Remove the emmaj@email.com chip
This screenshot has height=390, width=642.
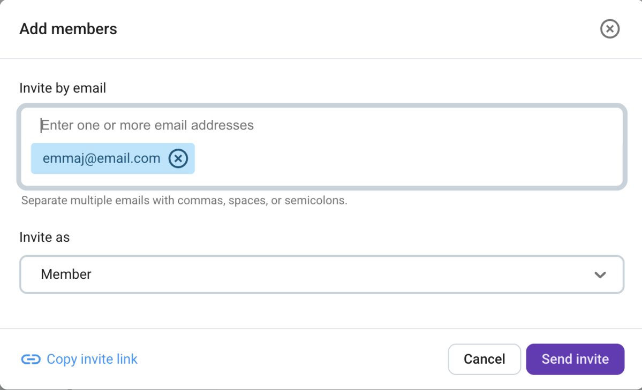178,158
